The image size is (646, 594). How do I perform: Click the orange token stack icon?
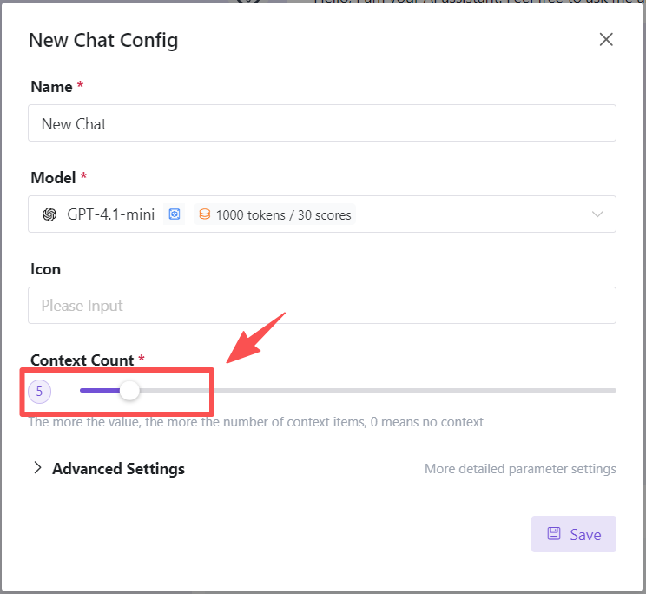pos(204,214)
